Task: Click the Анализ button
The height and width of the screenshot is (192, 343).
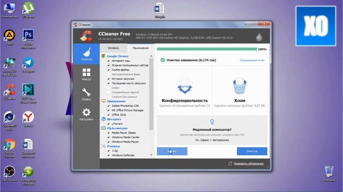Action: pyautogui.click(x=172, y=151)
